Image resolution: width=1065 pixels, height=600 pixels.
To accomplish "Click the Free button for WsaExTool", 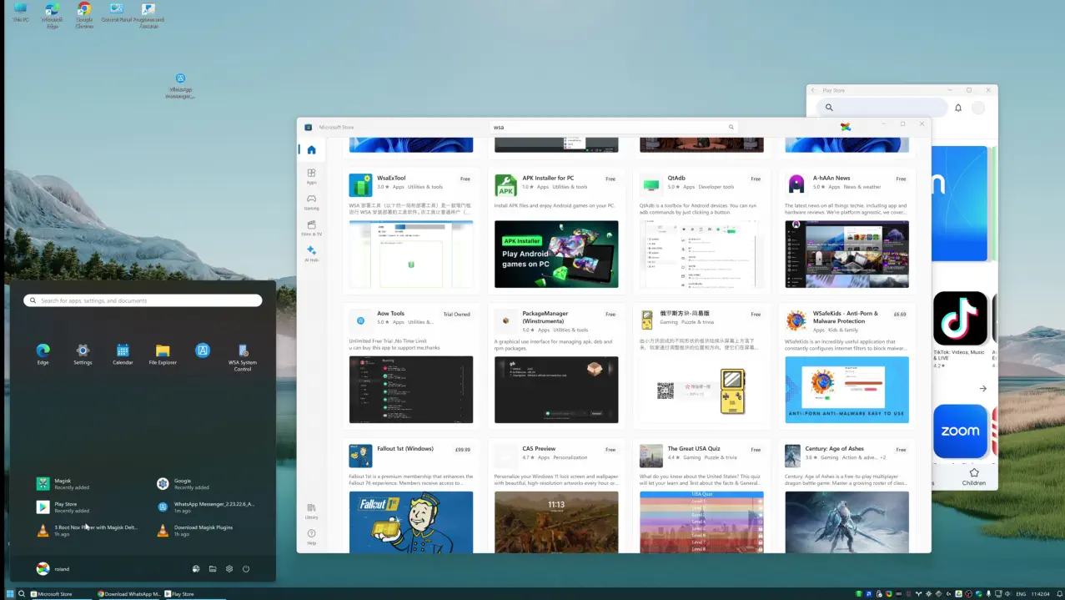I will pyautogui.click(x=465, y=179).
